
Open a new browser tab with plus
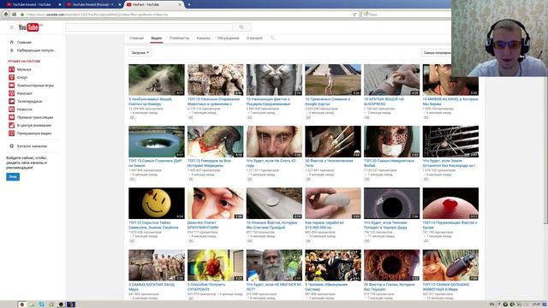click(189, 4)
